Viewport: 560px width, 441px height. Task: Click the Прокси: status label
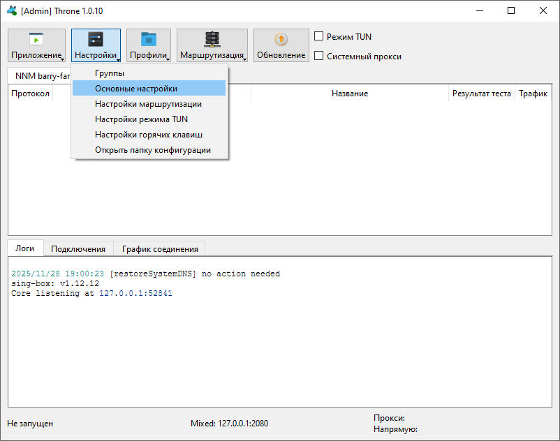tap(390, 418)
